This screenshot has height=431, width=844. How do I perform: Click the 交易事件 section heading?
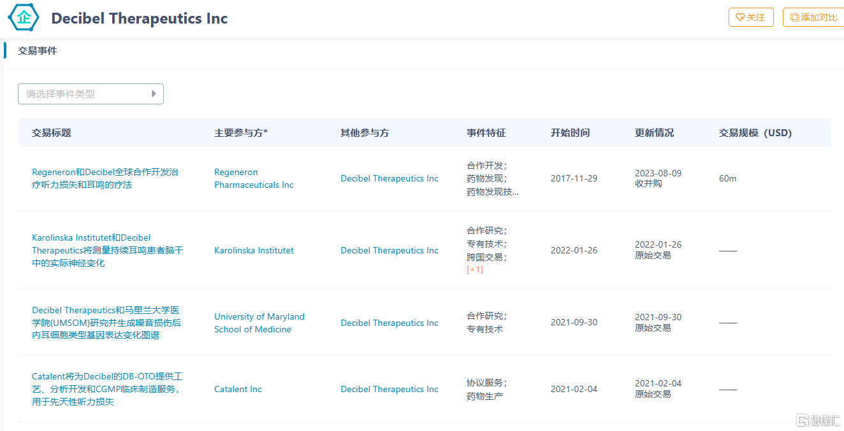[37, 50]
